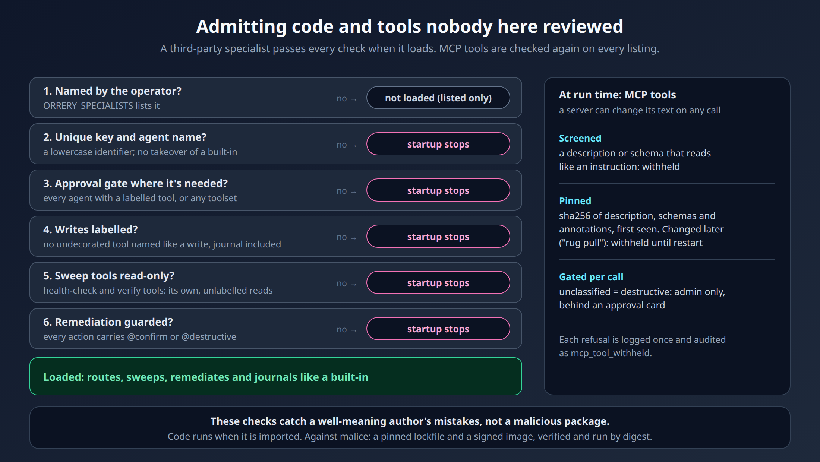Select the '5. Sweep tools read-only?' heading

pos(109,276)
